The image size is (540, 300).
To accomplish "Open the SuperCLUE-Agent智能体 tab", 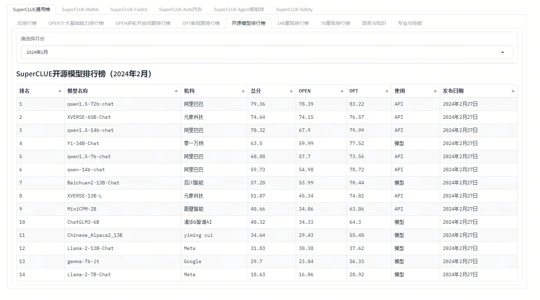I will click(239, 9).
